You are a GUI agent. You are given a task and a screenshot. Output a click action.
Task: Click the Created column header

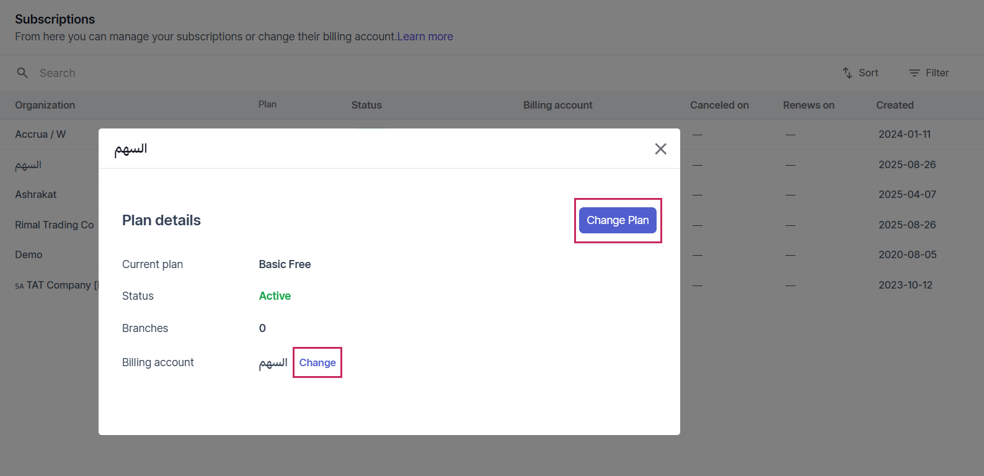pos(895,105)
